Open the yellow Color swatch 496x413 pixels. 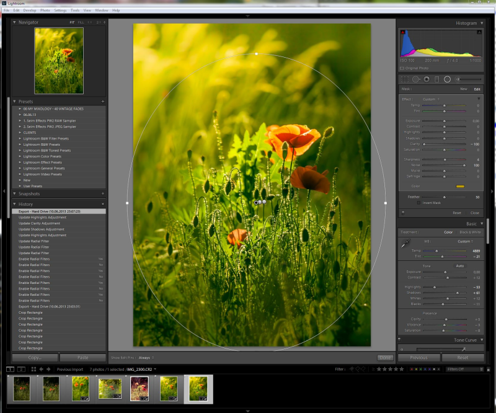tap(460, 186)
